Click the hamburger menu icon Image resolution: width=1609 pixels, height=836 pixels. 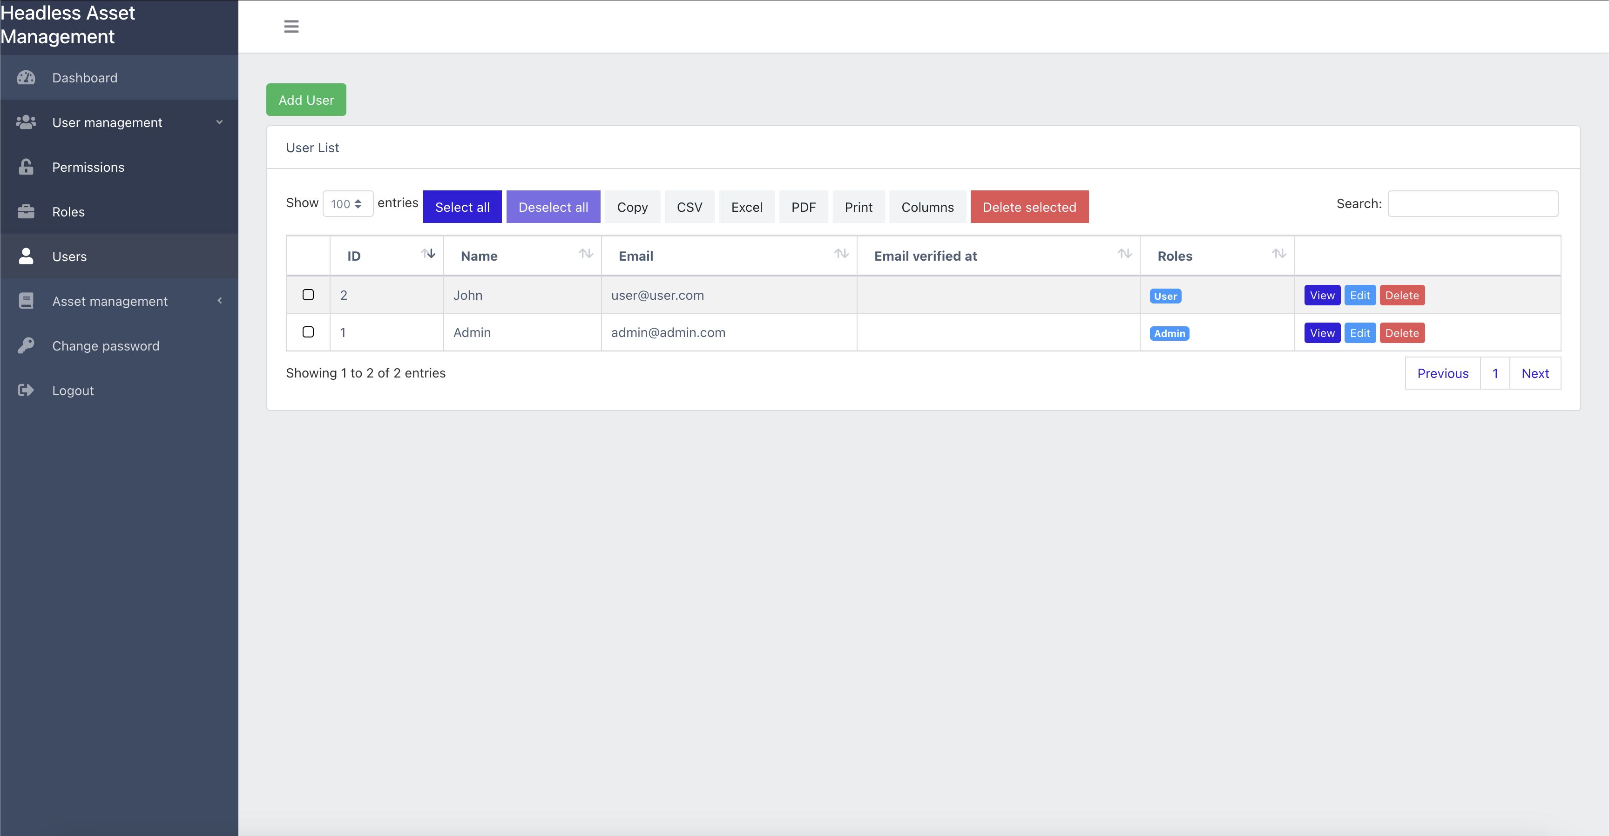coord(291,26)
